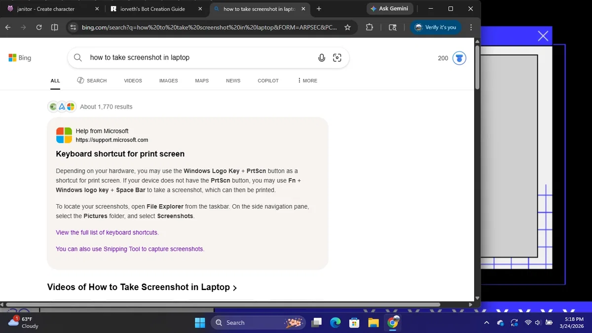
Task: Select the VIDEOS tab
Action: point(133,81)
